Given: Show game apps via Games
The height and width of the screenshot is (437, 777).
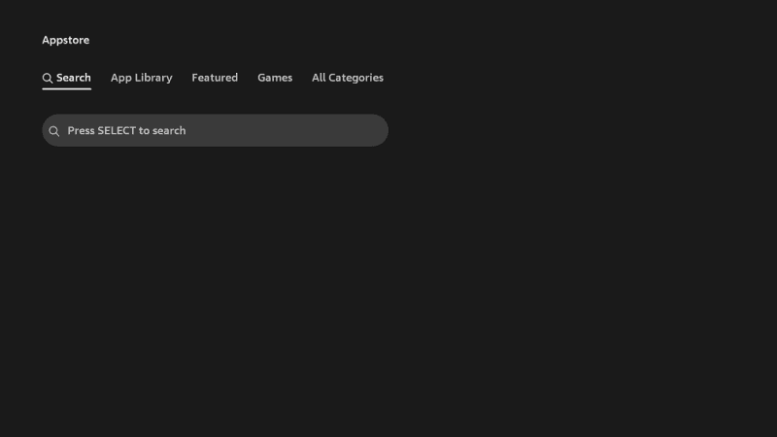Looking at the screenshot, I should pos(275,78).
